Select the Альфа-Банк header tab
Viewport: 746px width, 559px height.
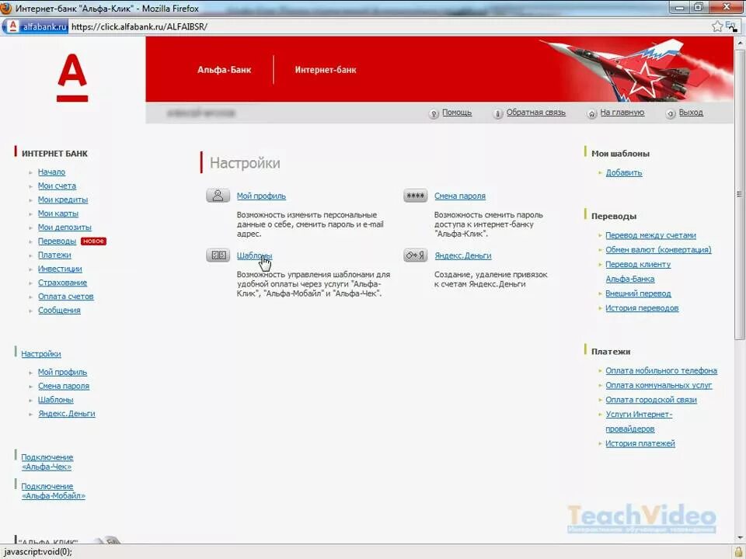pyautogui.click(x=224, y=70)
